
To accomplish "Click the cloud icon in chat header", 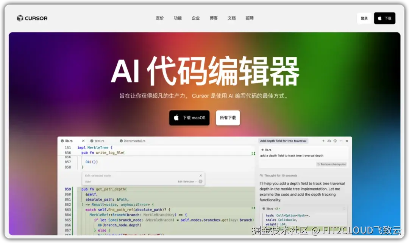I will (x=329, y=141).
